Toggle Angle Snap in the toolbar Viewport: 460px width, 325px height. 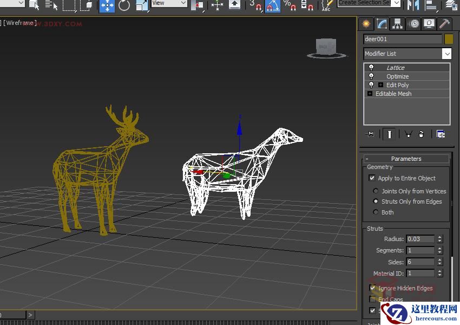(273, 6)
